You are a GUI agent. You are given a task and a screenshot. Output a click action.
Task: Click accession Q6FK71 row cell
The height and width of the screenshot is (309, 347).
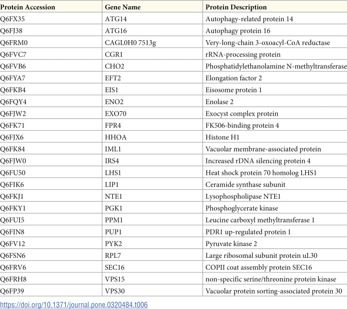[x=12, y=125]
